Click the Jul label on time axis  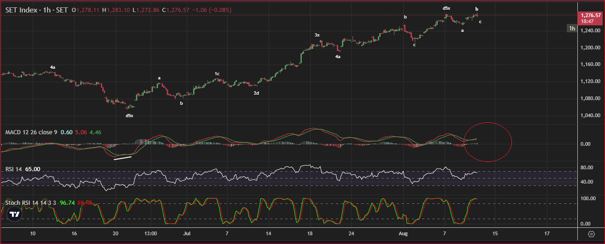[187, 234]
